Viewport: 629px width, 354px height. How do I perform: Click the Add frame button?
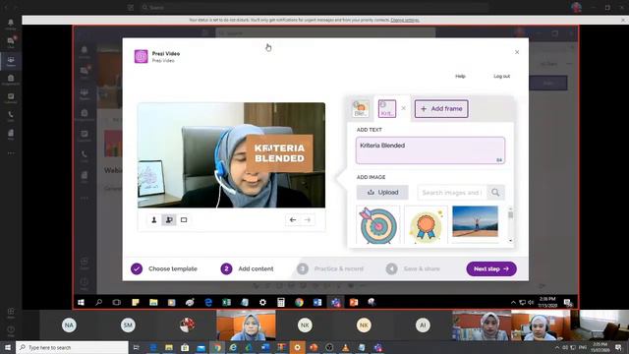(441, 109)
